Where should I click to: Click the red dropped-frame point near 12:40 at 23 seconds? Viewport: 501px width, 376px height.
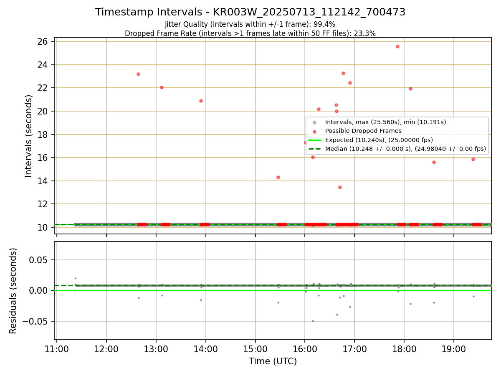pos(138,74)
